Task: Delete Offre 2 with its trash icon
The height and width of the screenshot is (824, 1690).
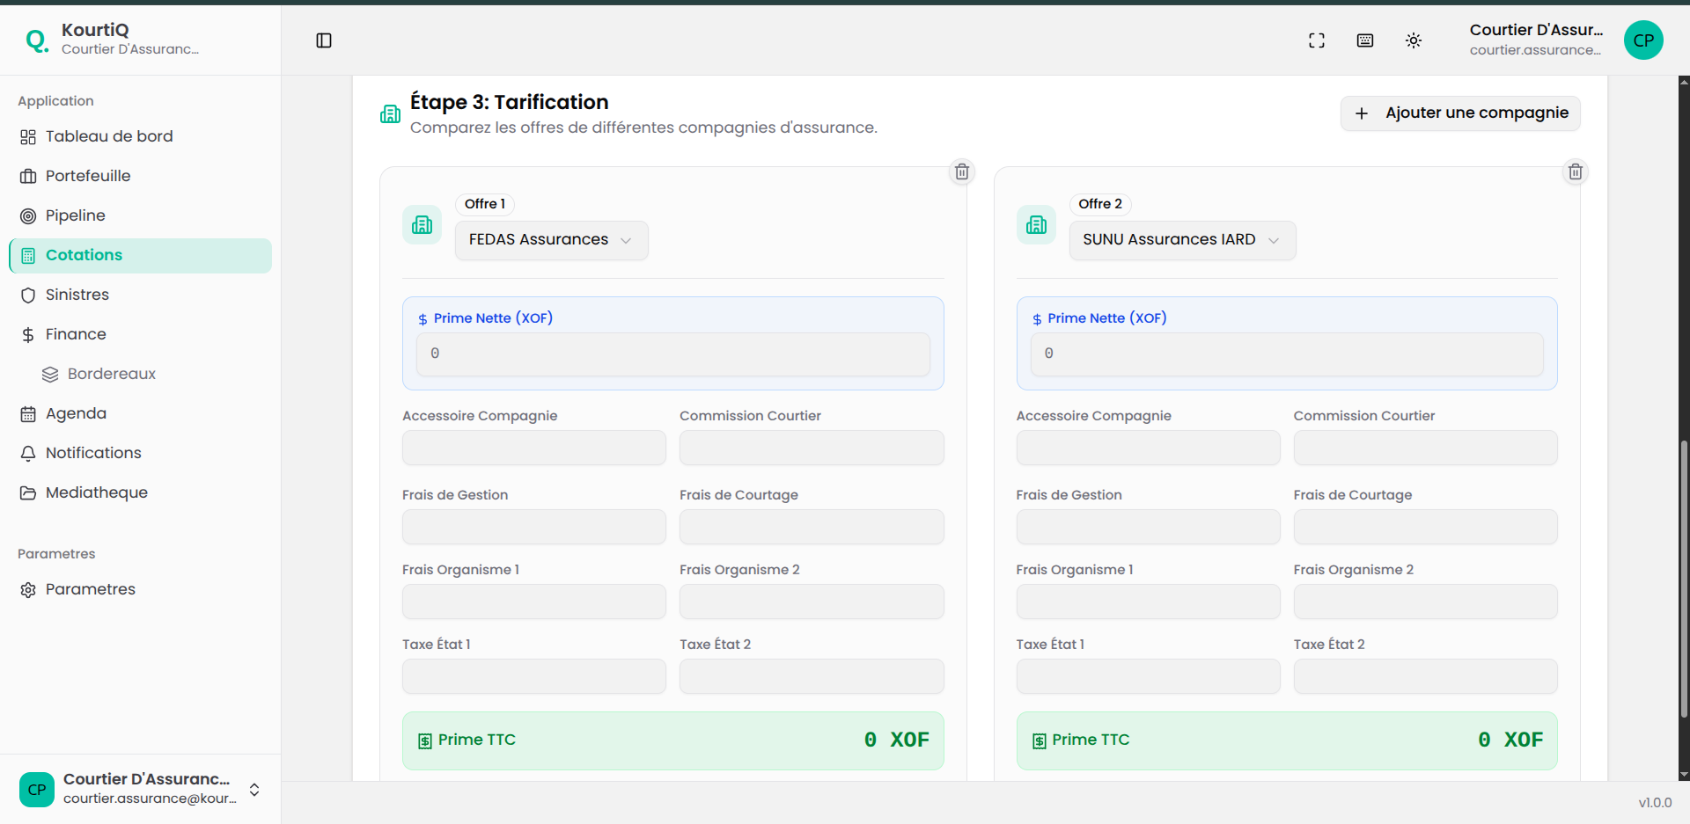Action: coord(1576,171)
